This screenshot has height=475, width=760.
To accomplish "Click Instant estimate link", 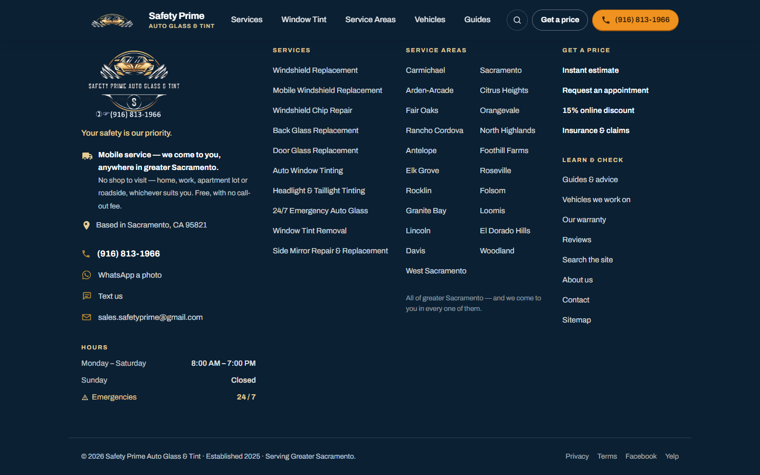I will coord(591,70).
